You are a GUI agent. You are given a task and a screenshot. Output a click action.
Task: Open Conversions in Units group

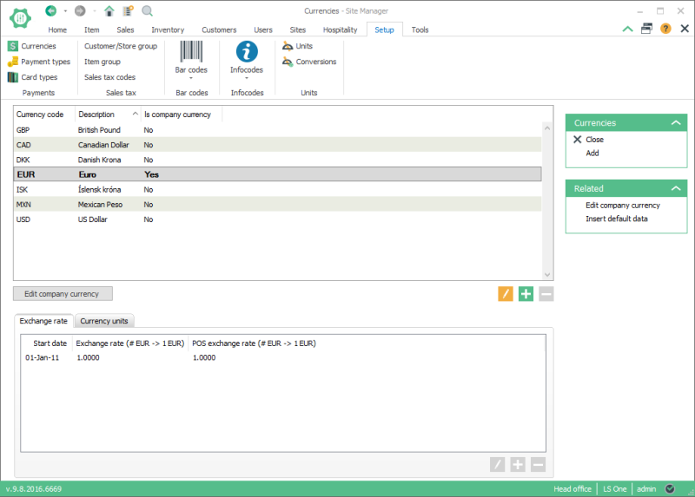click(x=309, y=62)
